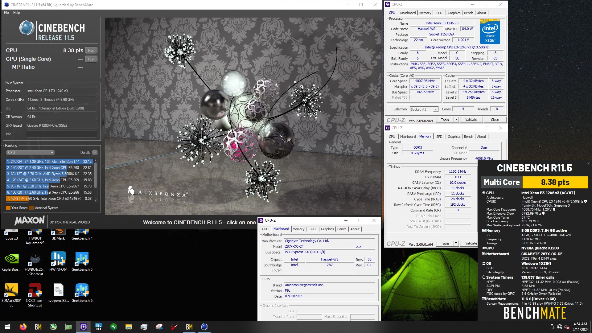The height and width of the screenshot is (333, 592).
Task: Open the HWBOTx26 shortcut on desktop
Action: point(35,264)
